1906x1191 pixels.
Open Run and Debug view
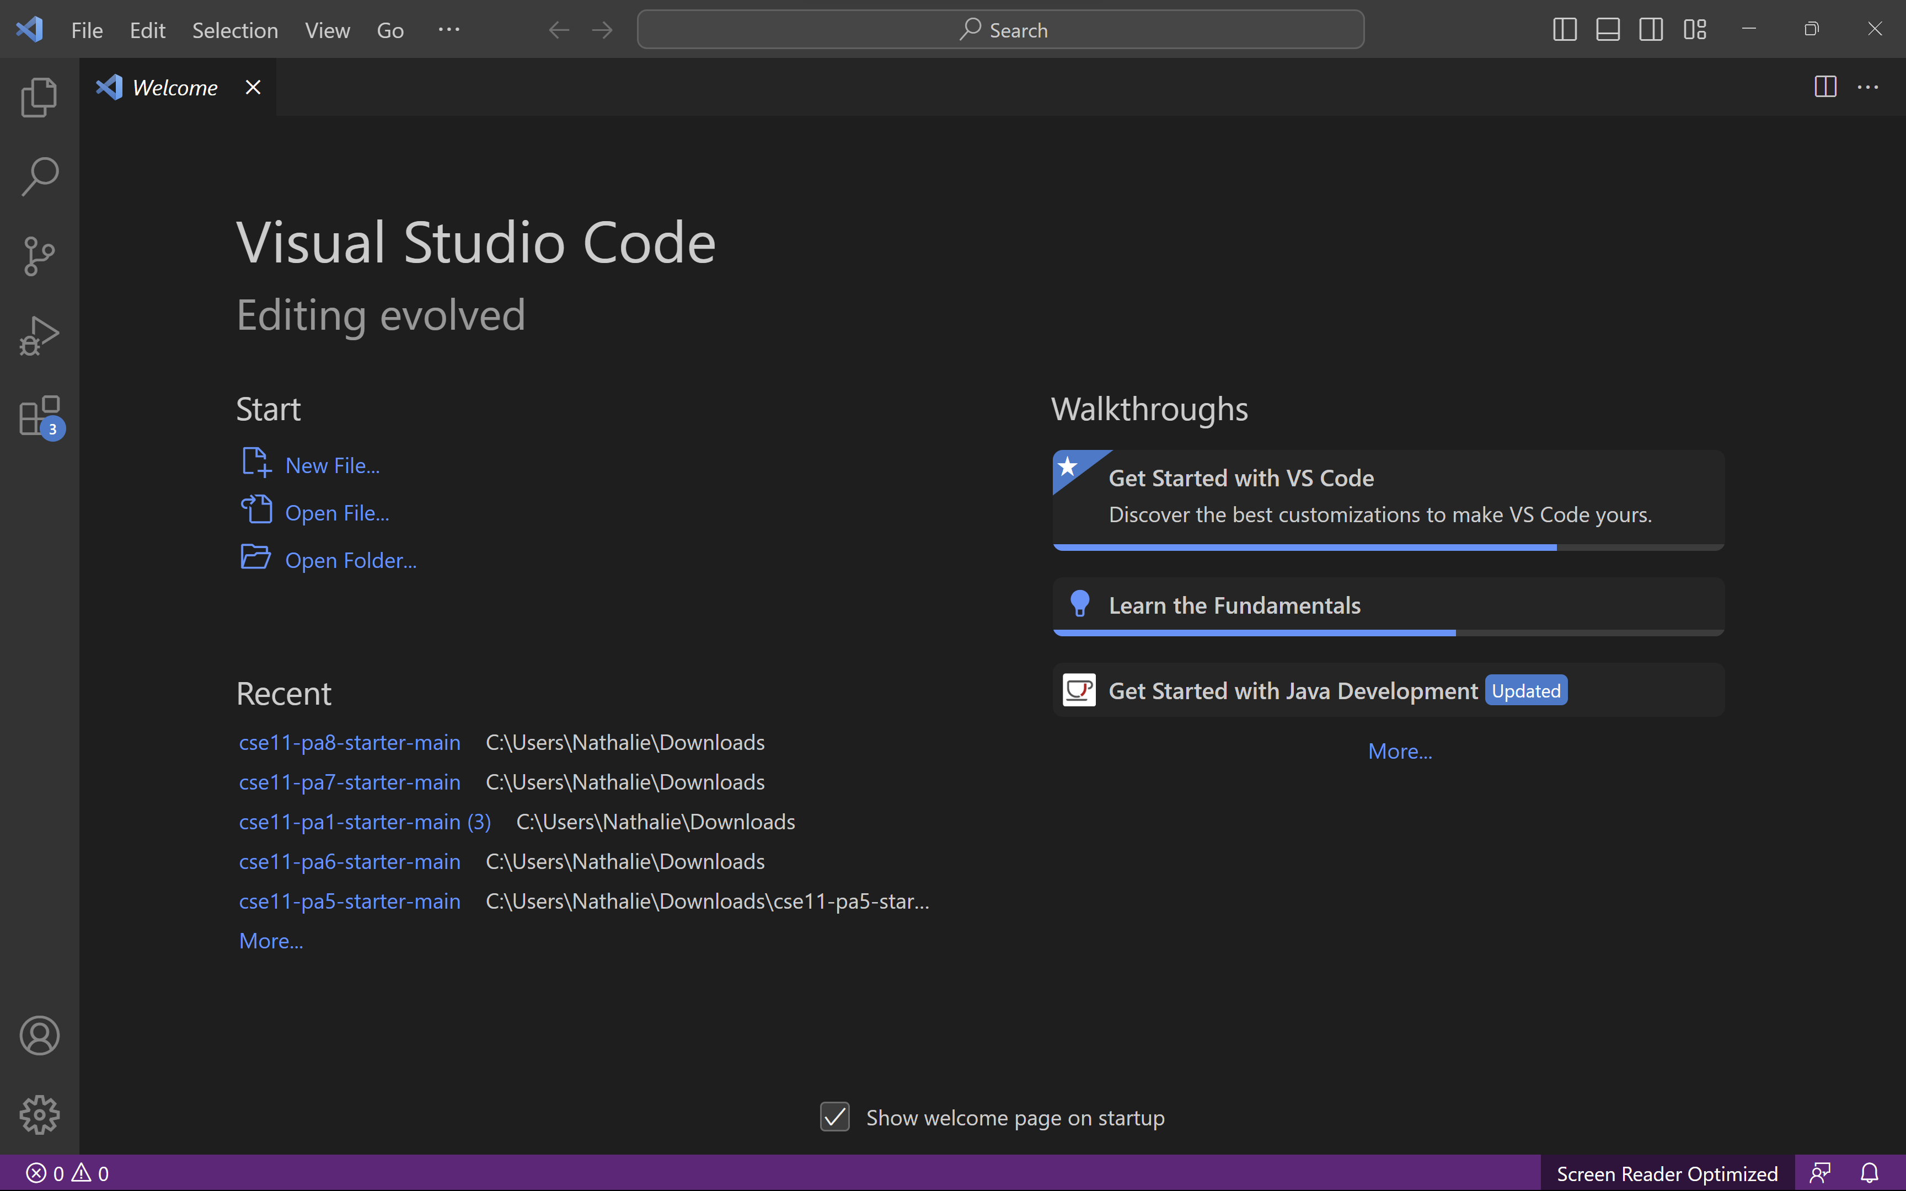[x=39, y=336]
